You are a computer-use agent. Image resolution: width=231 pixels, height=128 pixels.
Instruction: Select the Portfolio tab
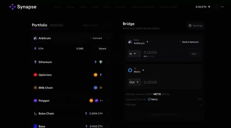(40, 25)
